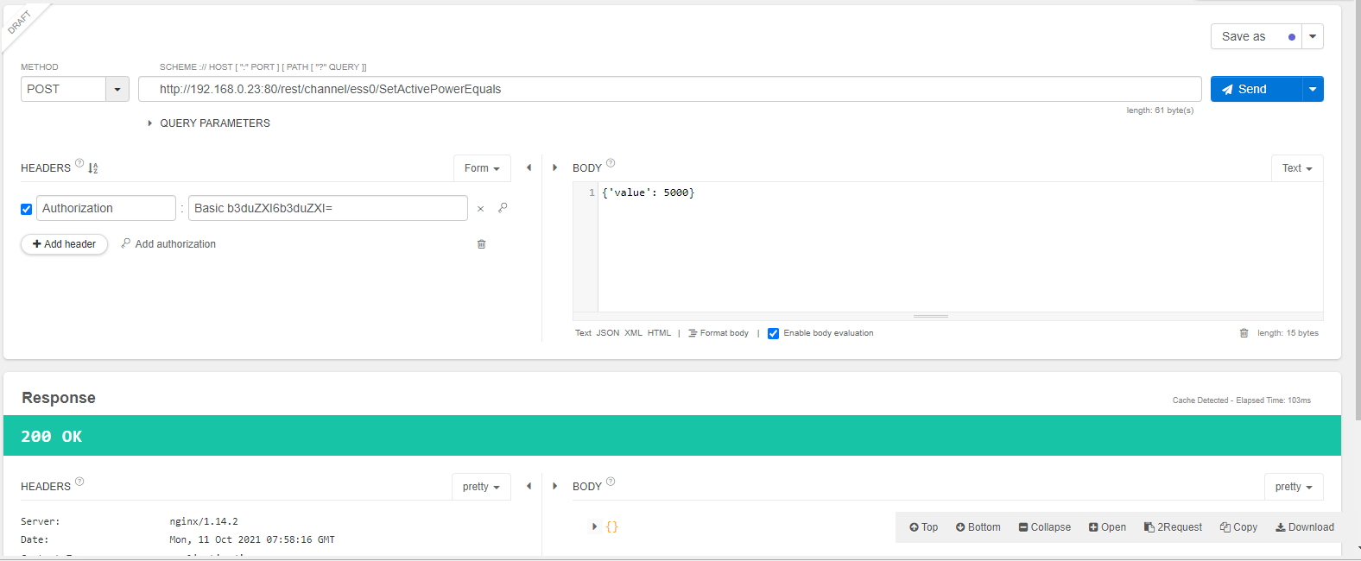Screen dimensions: 1361x561
Task: Set body format to JSON
Action: coord(607,333)
